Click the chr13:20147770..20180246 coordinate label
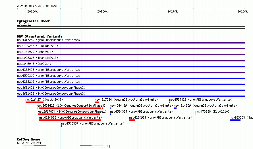The width and height of the screenshot is (253, 149). (x=38, y=6)
